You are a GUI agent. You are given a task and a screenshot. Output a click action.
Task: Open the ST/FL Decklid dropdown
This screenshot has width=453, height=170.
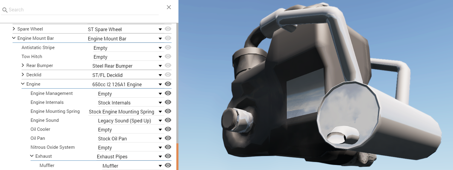128,75
